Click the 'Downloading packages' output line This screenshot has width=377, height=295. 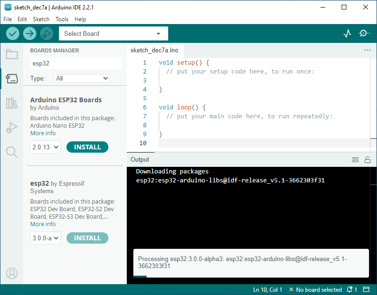tap(172, 171)
